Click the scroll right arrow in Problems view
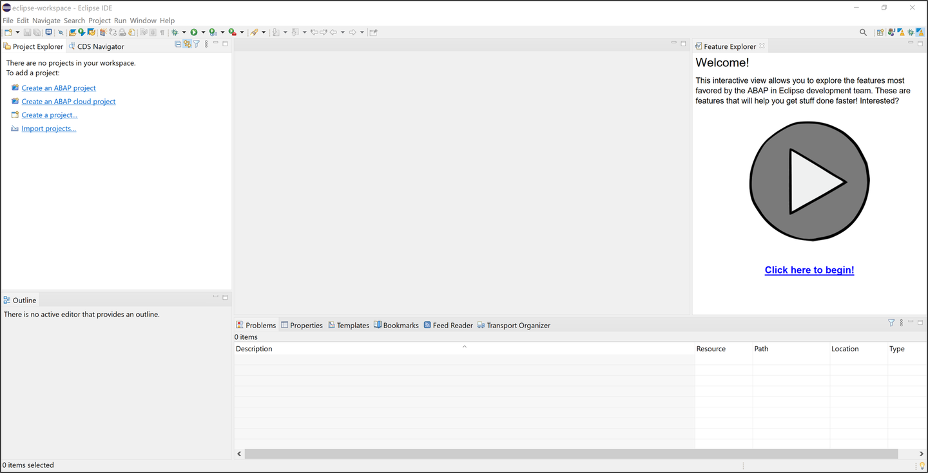This screenshot has width=928, height=473. (x=921, y=454)
